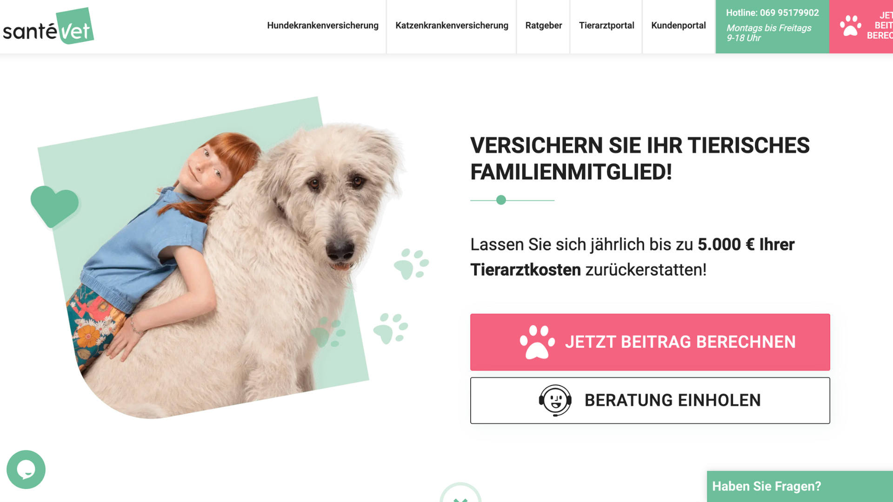The width and height of the screenshot is (893, 502).
Task: Click the santévet logo
Action: pyautogui.click(x=48, y=26)
